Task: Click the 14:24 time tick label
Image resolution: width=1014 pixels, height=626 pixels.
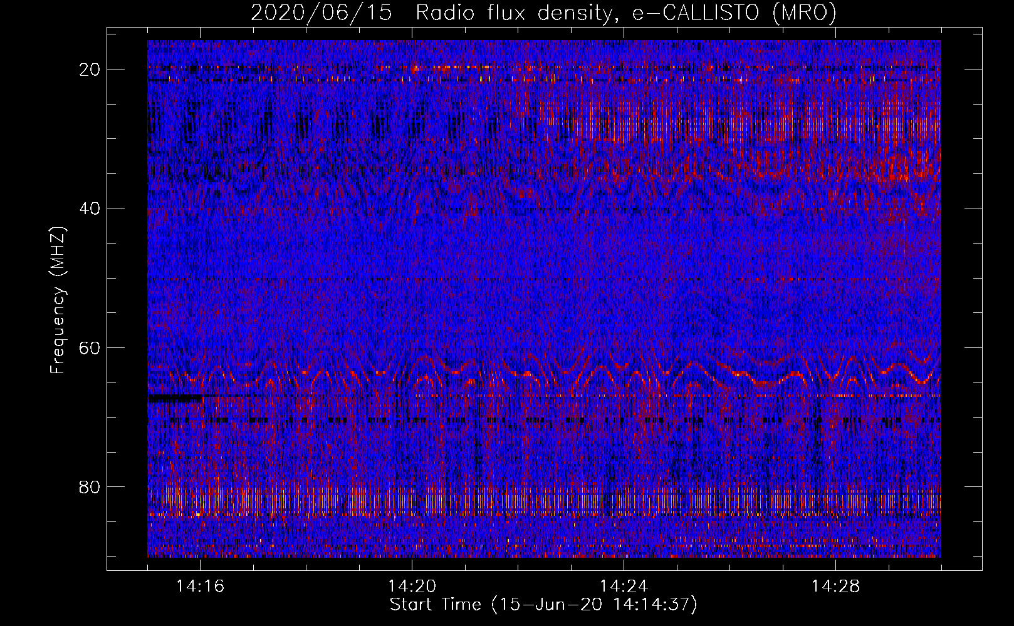Action: pos(624,587)
